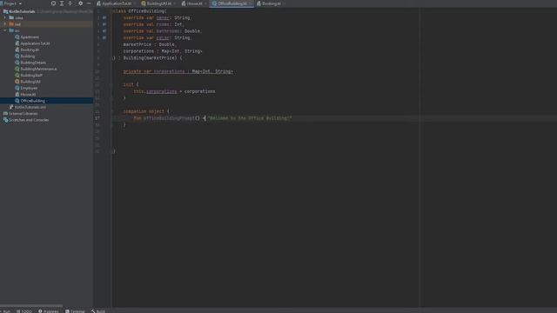Expand the out folder arrow
Viewport: 557px width, 313px height.
coord(5,24)
